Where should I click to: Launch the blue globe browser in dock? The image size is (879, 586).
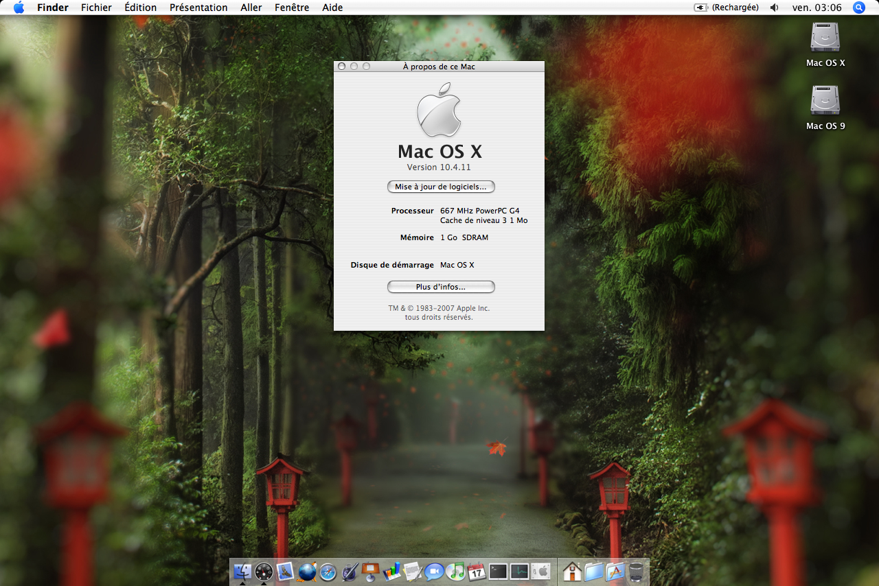coord(306,571)
